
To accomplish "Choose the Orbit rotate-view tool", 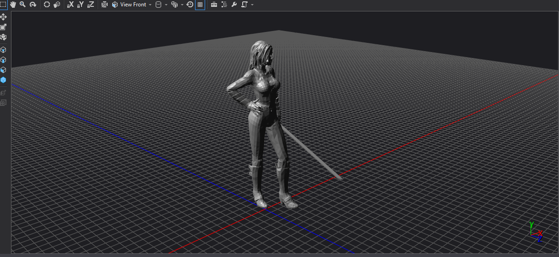I will [33, 5].
